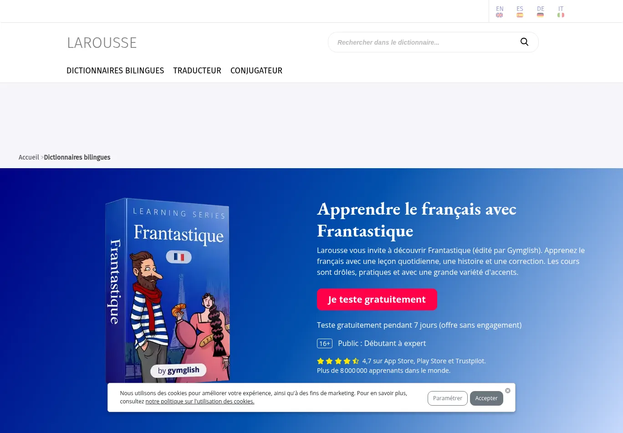
Task: Pick the Italian flag language option
Action: pyautogui.click(x=561, y=11)
